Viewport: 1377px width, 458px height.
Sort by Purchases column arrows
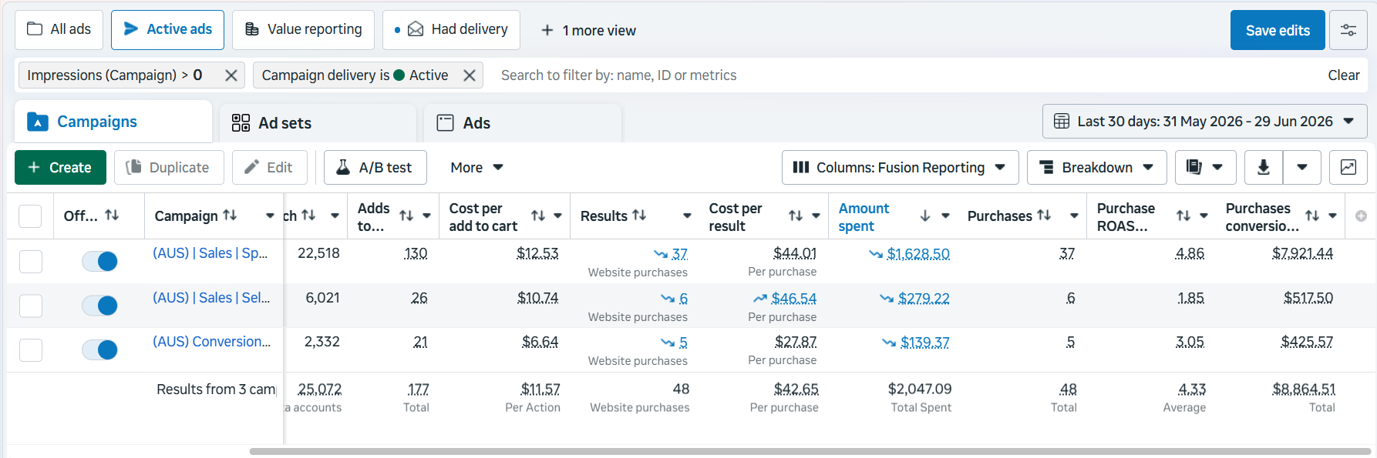(1044, 216)
